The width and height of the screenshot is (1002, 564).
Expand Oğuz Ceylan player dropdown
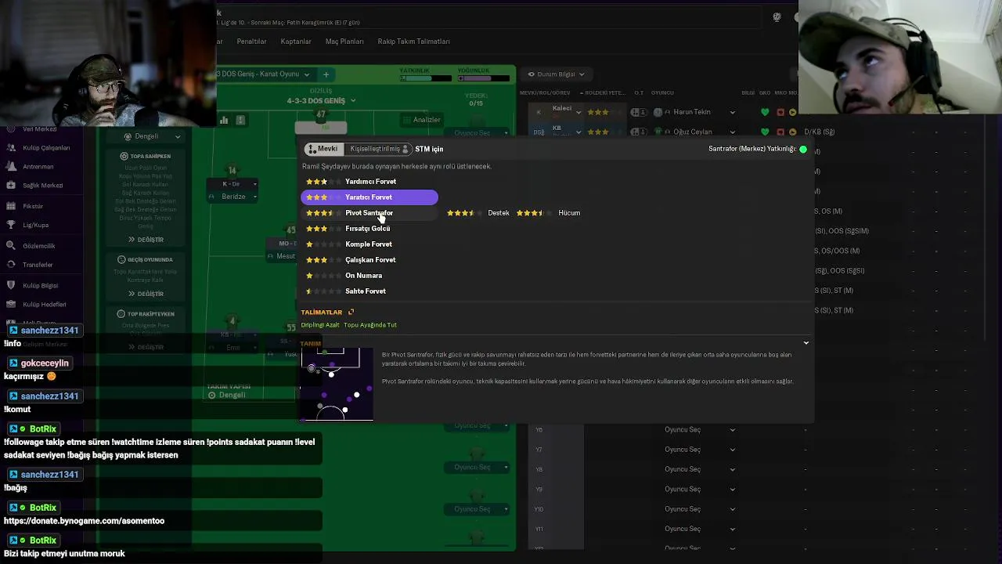732,132
